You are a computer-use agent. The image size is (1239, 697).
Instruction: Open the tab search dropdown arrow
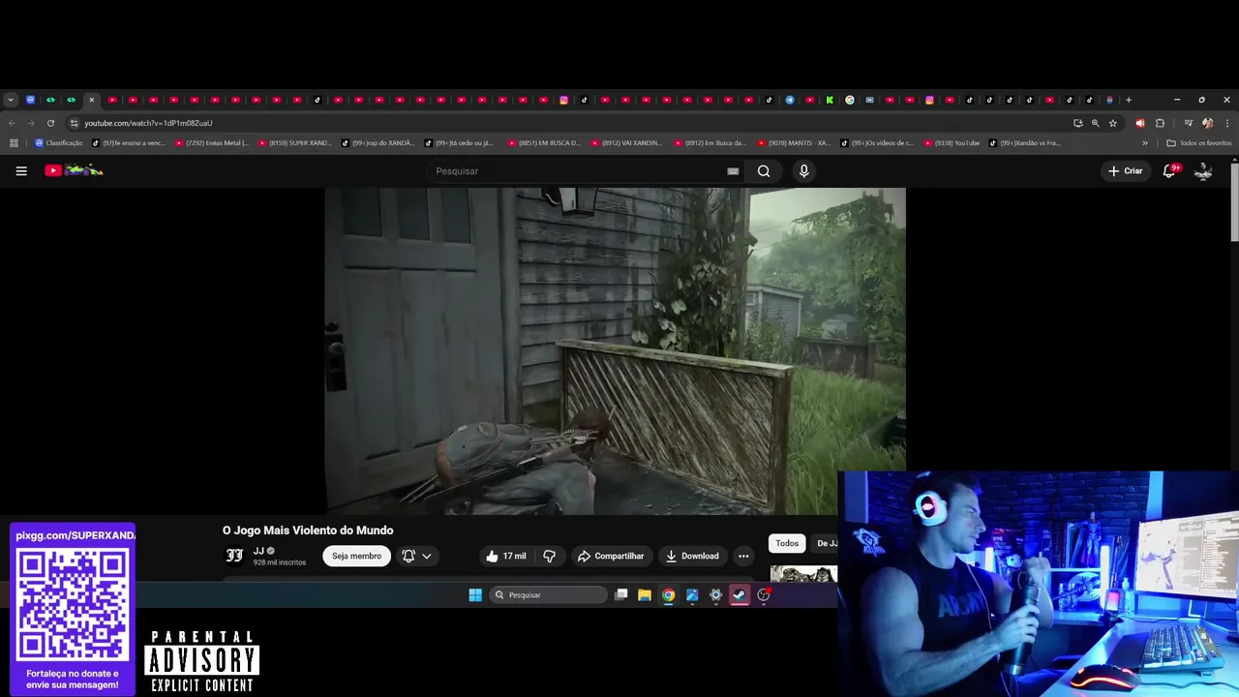click(x=11, y=100)
